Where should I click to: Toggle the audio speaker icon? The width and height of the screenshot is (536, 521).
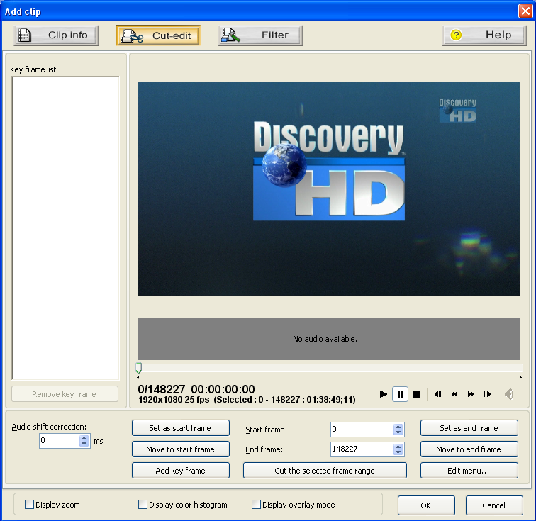point(508,394)
